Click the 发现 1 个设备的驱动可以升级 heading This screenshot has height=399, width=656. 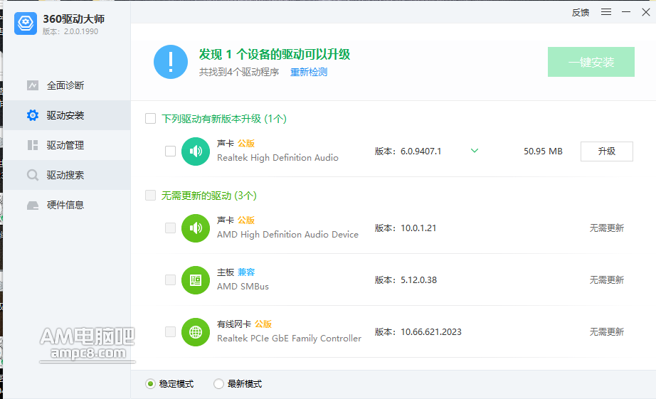[x=275, y=54]
